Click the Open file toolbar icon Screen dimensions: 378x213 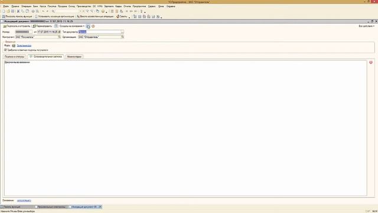coord(8,11)
